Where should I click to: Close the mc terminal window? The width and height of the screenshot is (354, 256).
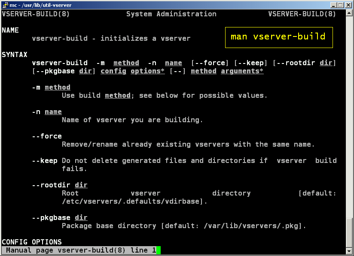[x=348, y=5]
